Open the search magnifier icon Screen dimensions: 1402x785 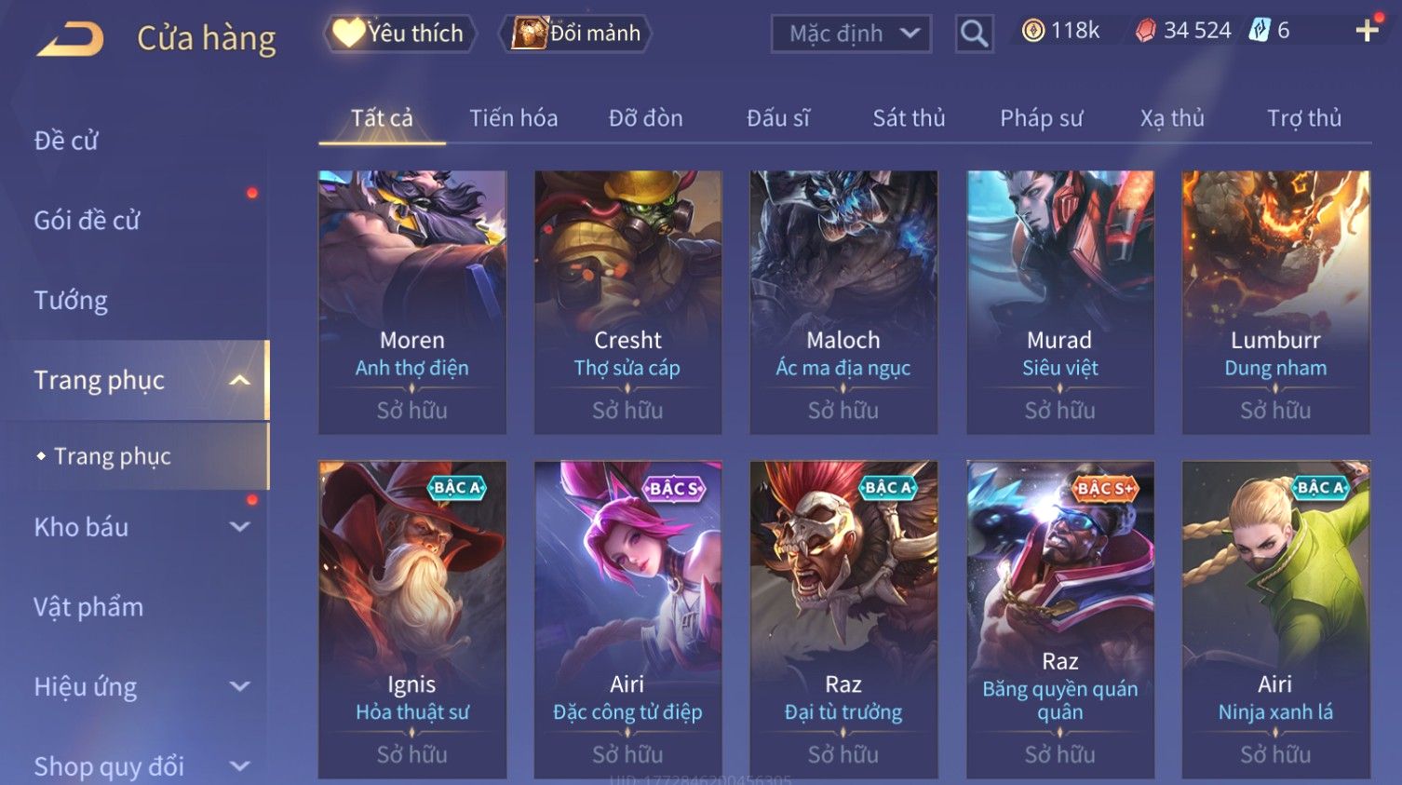(x=974, y=34)
